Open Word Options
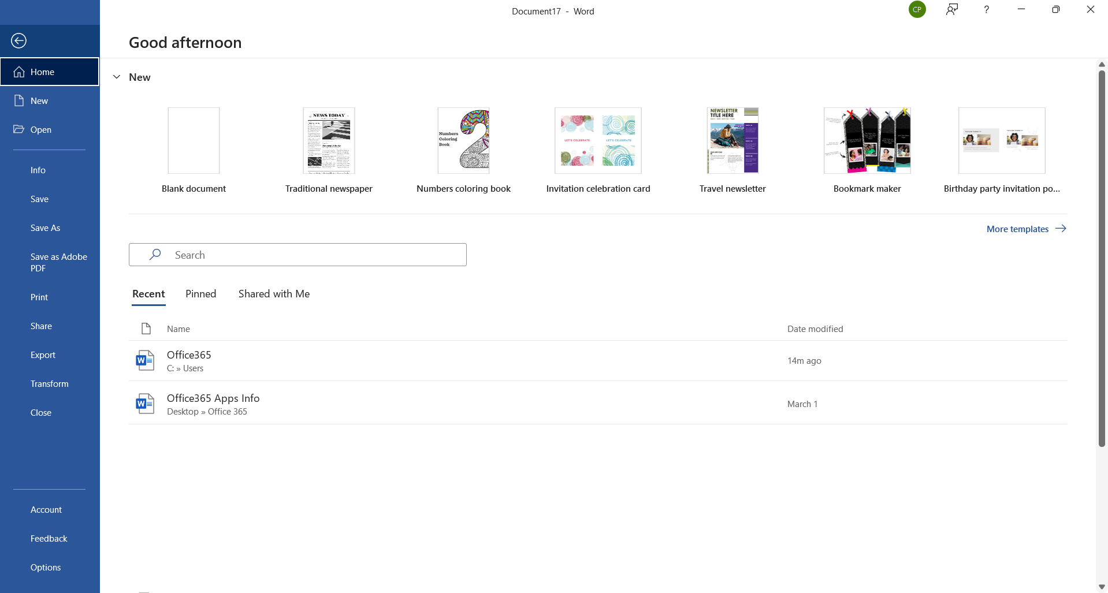1108x593 pixels. [50, 567]
